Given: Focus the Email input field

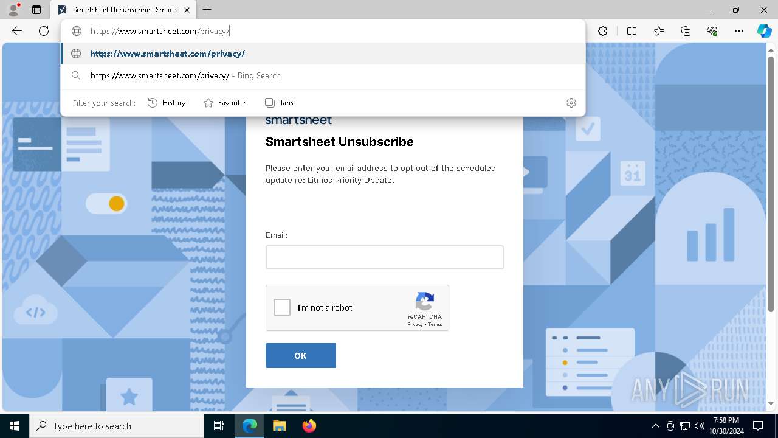Looking at the screenshot, I should pyautogui.click(x=384, y=257).
